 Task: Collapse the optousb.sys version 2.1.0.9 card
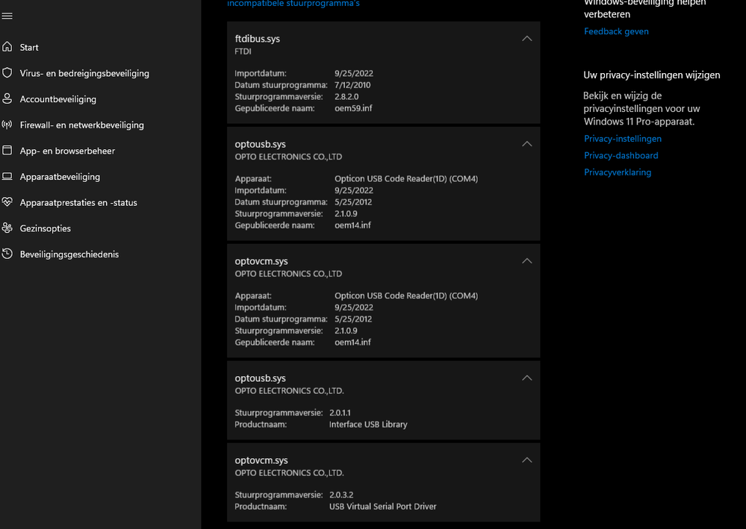pyautogui.click(x=526, y=144)
